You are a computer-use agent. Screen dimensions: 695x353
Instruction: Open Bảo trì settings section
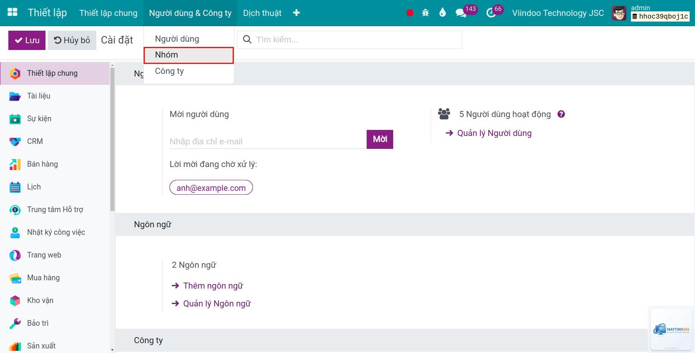click(55, 323)
